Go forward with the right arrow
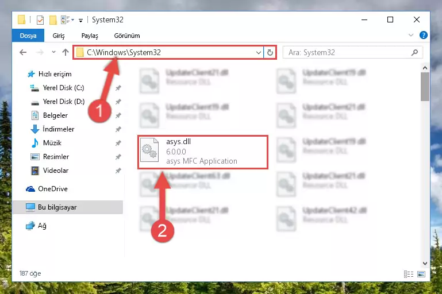The image size is (442, 294). (40, 52)
